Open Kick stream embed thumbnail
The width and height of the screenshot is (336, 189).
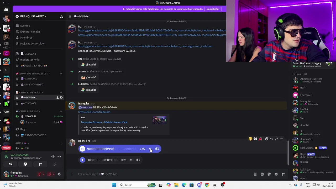(160, 120)
